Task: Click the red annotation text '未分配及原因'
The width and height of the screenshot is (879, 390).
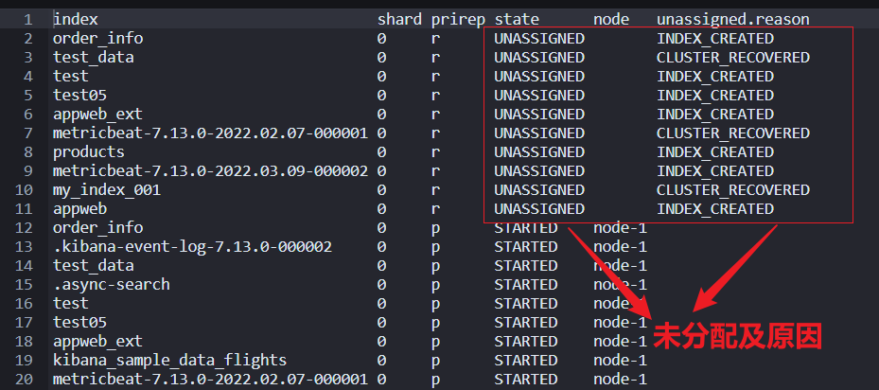Action: coord(738,336)
